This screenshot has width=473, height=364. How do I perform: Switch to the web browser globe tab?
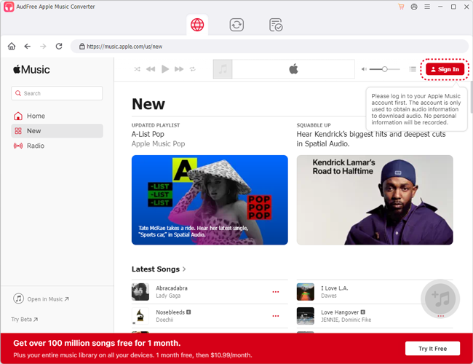point(197,25)
